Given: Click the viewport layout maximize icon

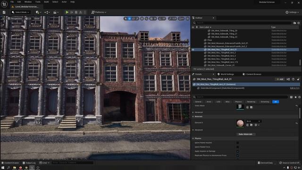Looking at the screenshot, I should 187,18.
